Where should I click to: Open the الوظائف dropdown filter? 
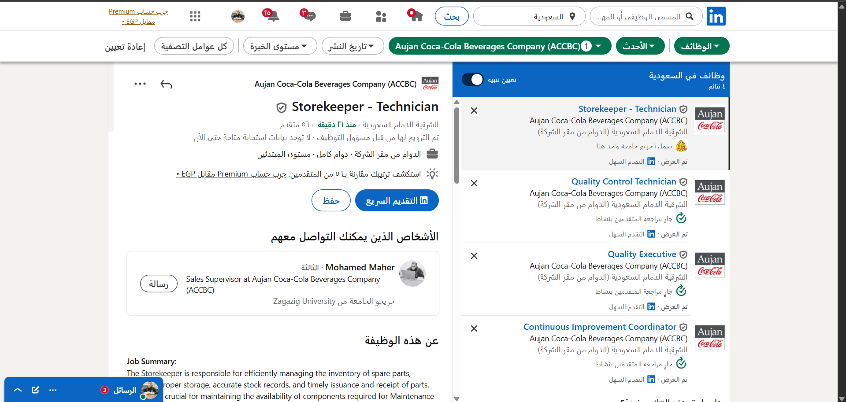(x=701, y=46)
